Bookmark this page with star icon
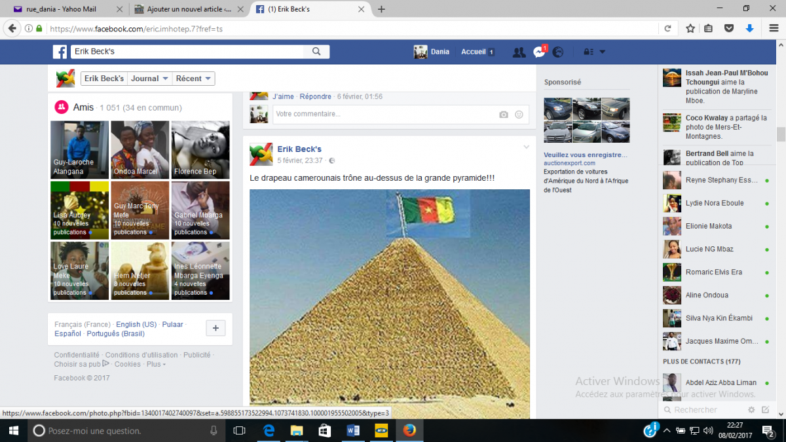Screen dimensions: 786x442 [690, 29]
